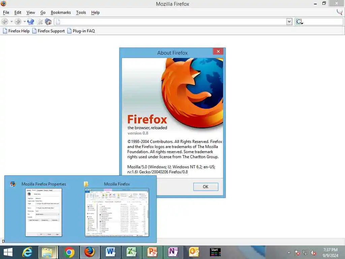
Task: Click inside the search box field
Action: click(x=323, y=22)
